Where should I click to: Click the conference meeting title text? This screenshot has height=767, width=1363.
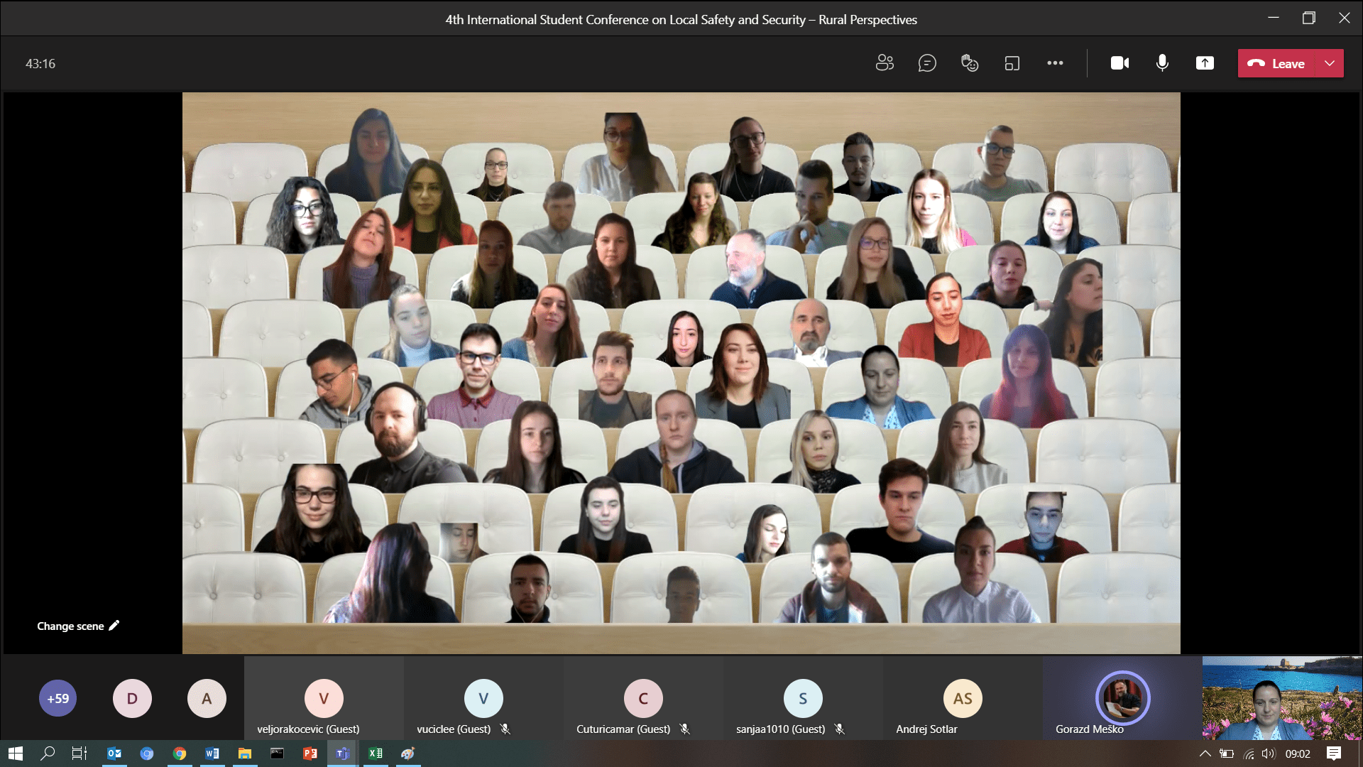pyautogui.click(x=681, y=19)
